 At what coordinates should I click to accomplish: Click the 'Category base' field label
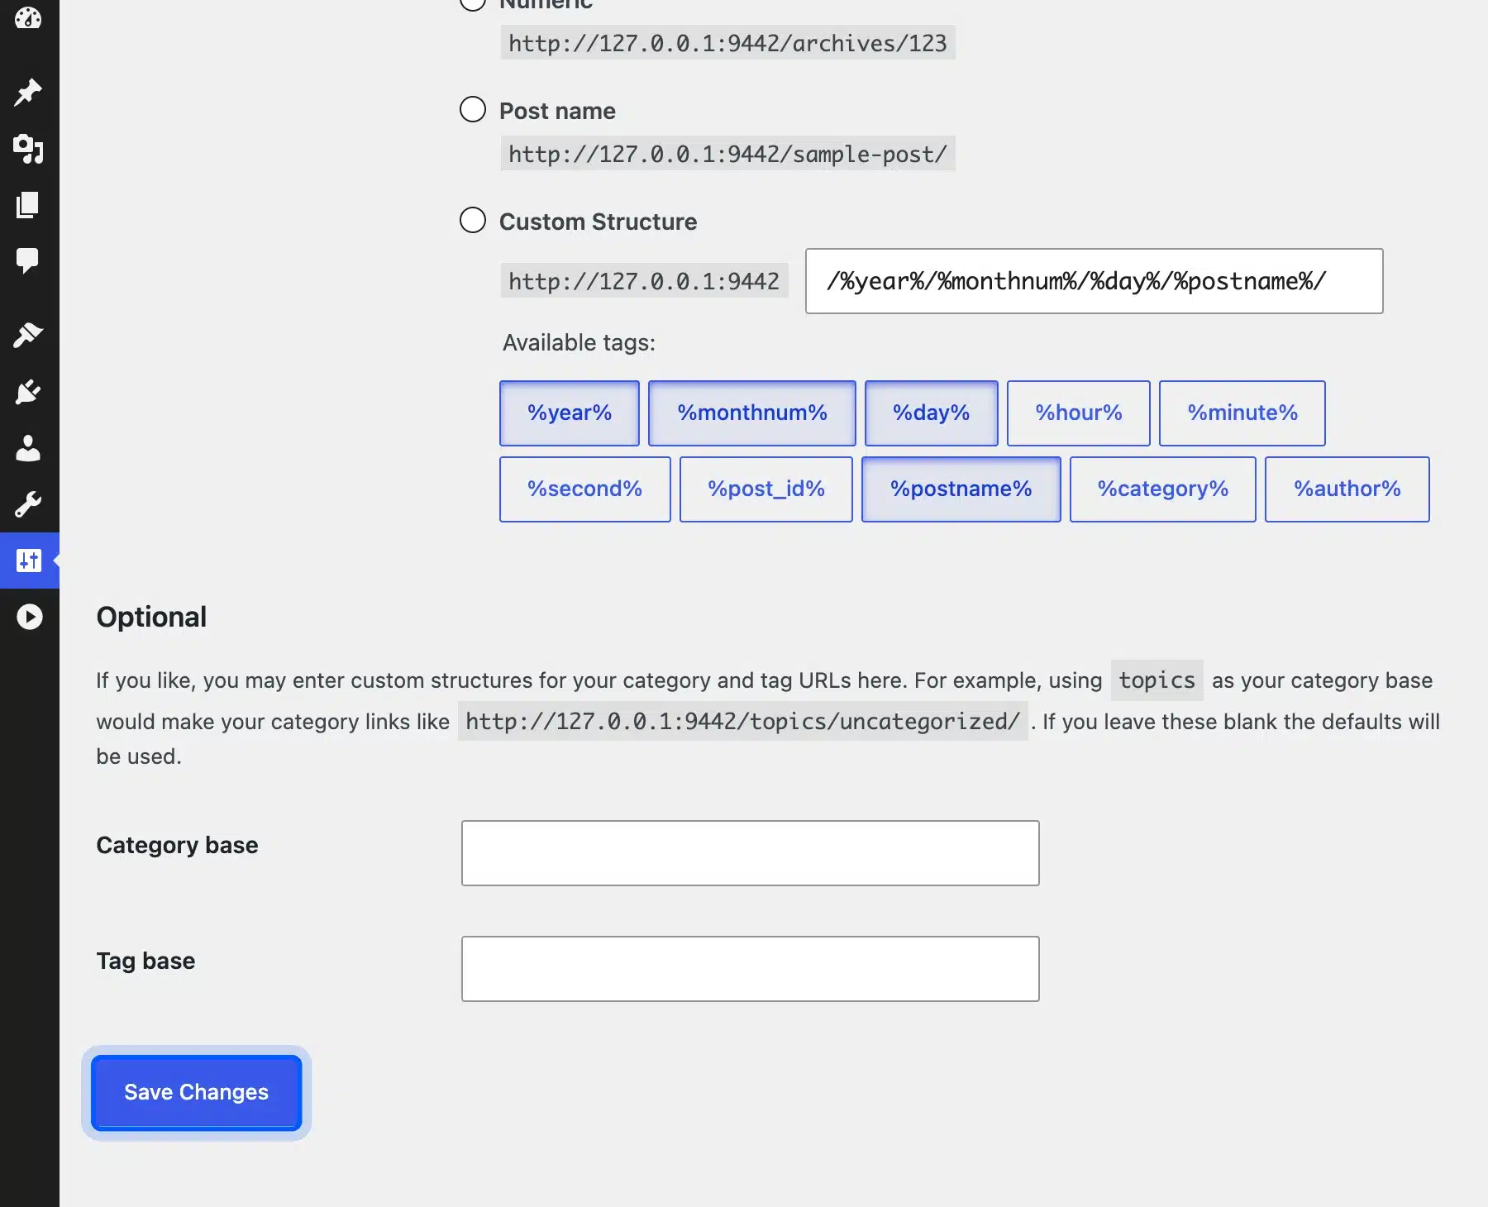pyautogui.click(x=177, y=845)
